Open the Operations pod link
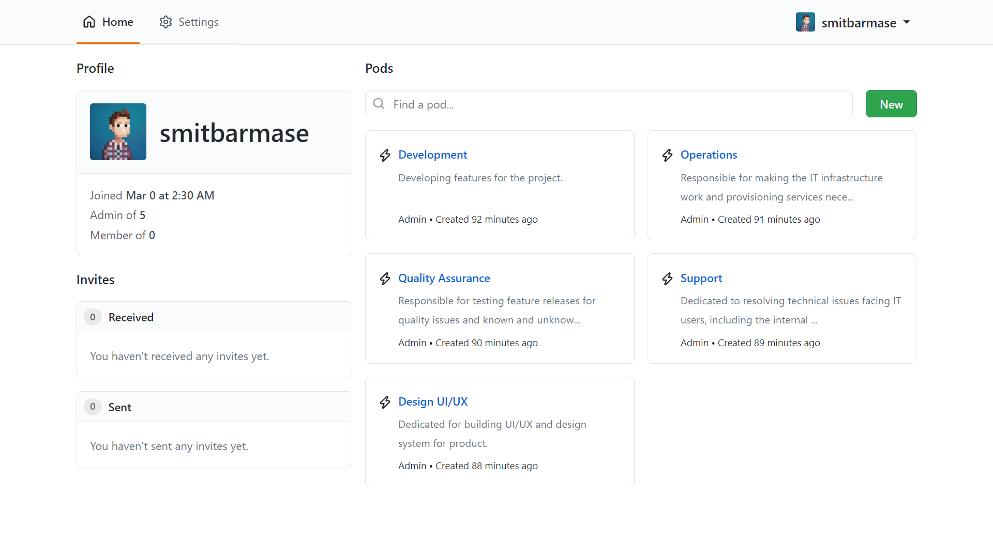993x558 pixels. (709, 154)
